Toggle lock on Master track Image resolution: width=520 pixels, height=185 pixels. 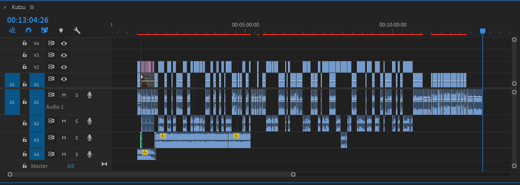pyautogui.click(x=25, y=166)
